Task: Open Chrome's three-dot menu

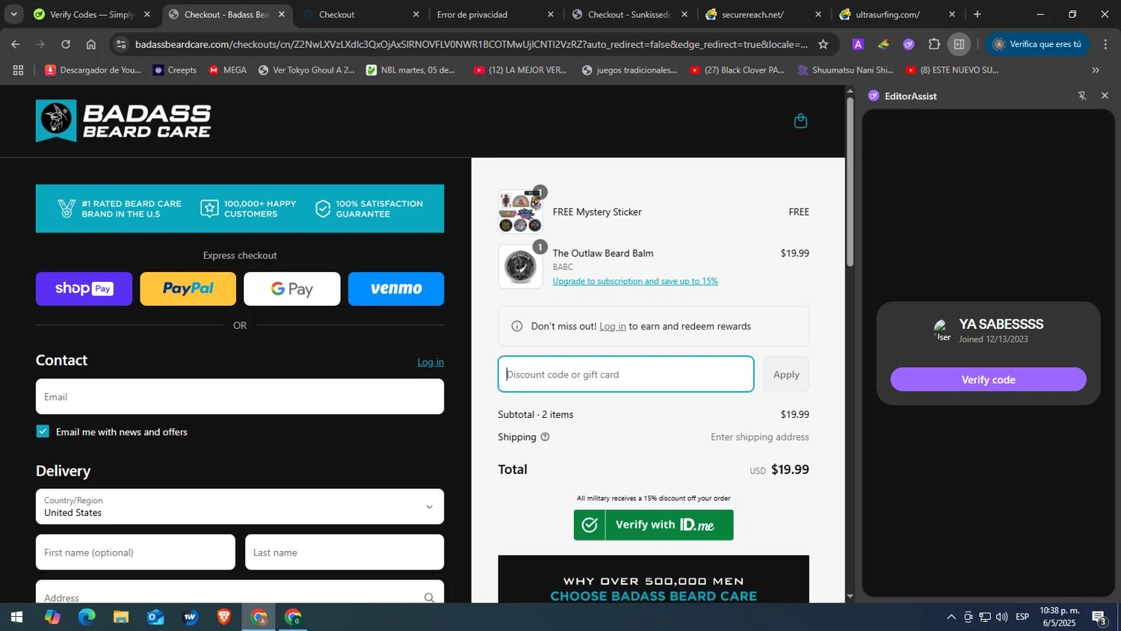Action: (x=1105, y=44)
